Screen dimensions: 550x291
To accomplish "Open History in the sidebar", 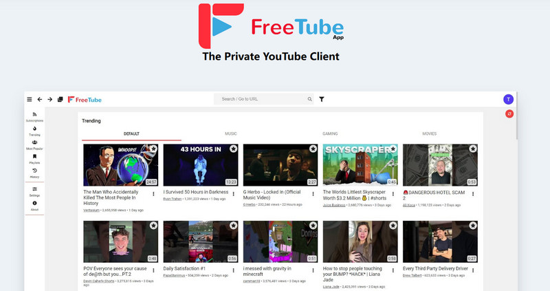I will [34, 173].
